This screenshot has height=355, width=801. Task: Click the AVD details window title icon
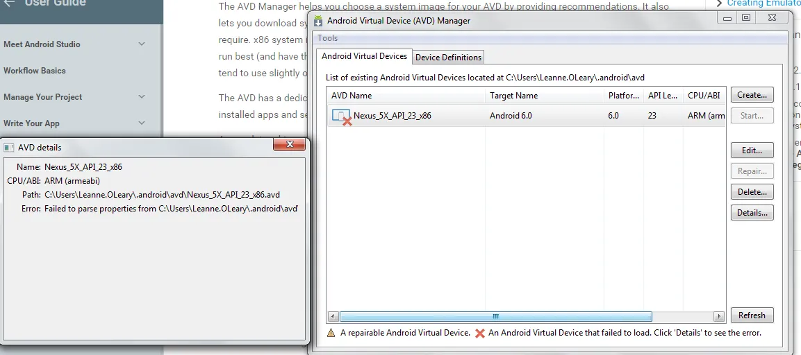pos(8,148)
